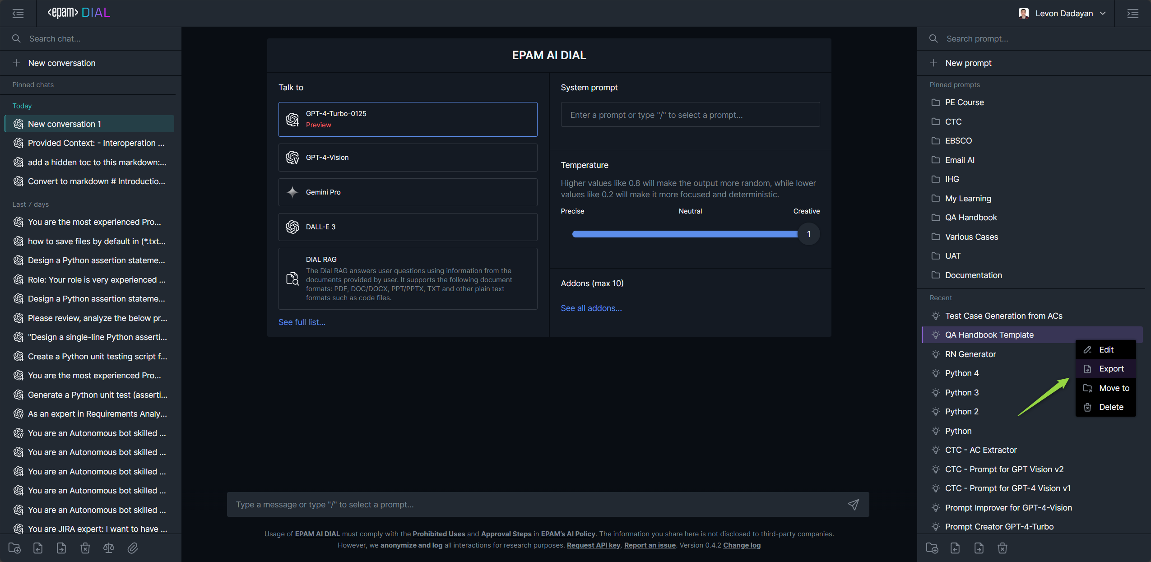The image size is (1151, 562).
Task: Export conversations icon in chats panel
Action: pyautogui.click(x=61, y=548)
